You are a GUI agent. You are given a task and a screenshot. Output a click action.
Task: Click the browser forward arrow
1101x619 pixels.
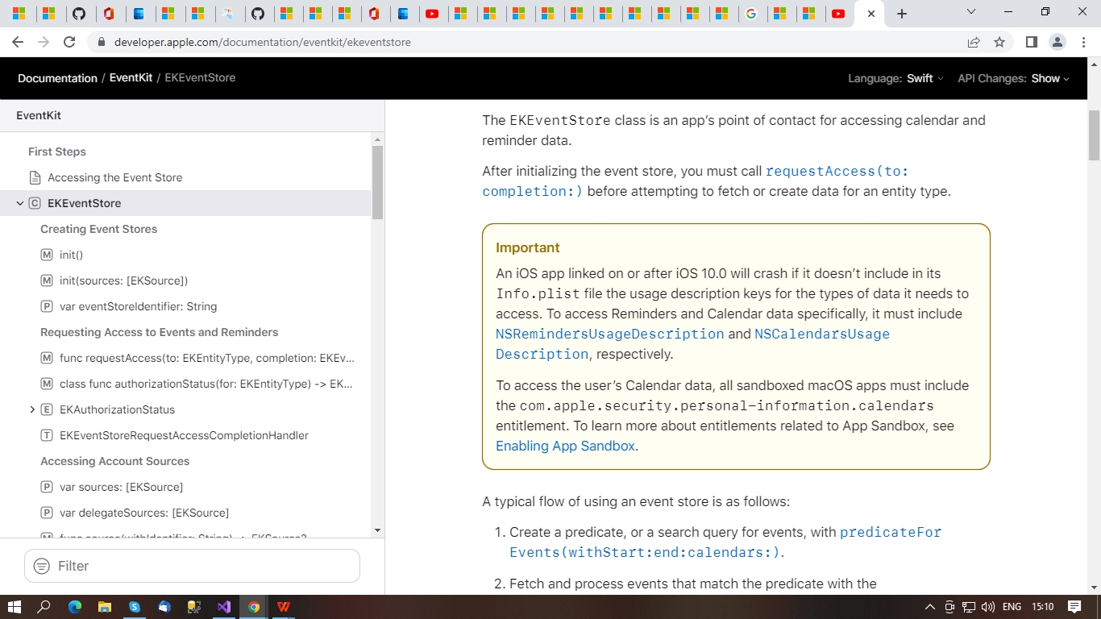point(44,42)
